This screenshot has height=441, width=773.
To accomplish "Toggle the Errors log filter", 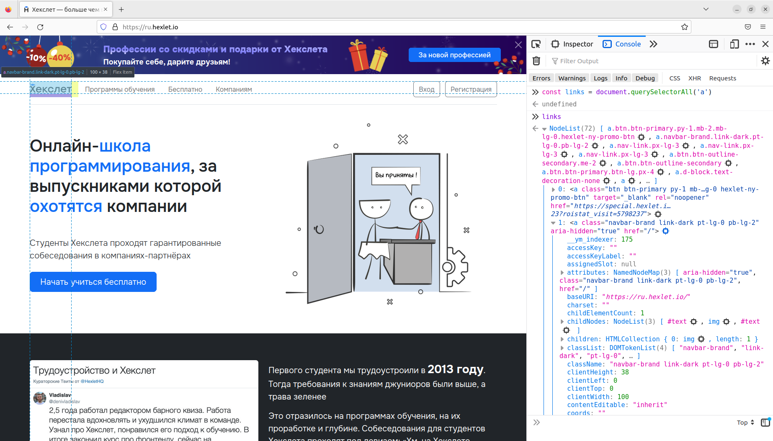I will [x=541, y=78].
